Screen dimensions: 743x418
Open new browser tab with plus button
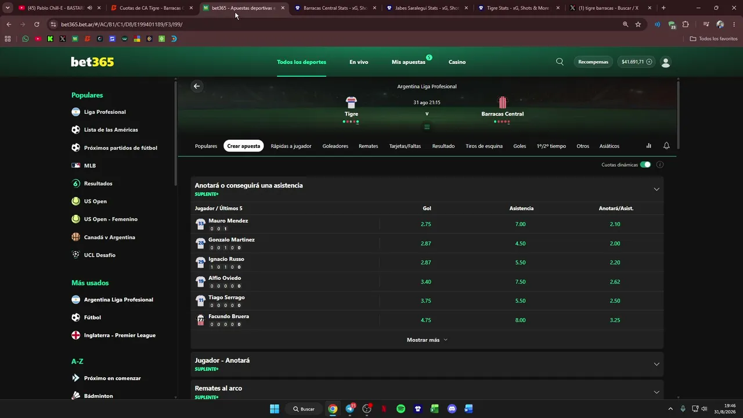point(663,8)
